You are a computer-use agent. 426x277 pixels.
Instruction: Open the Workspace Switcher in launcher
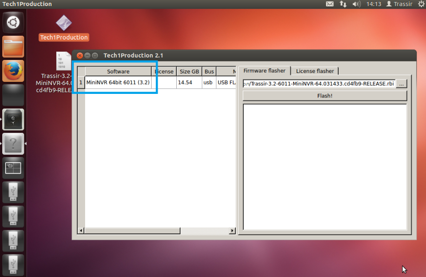coord(13,168)
